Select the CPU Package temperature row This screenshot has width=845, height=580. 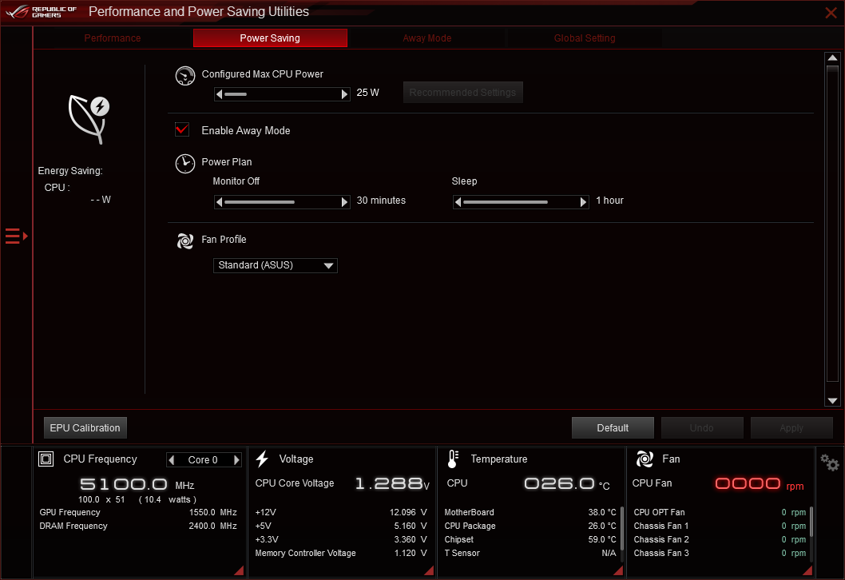(x=530, y=526)
